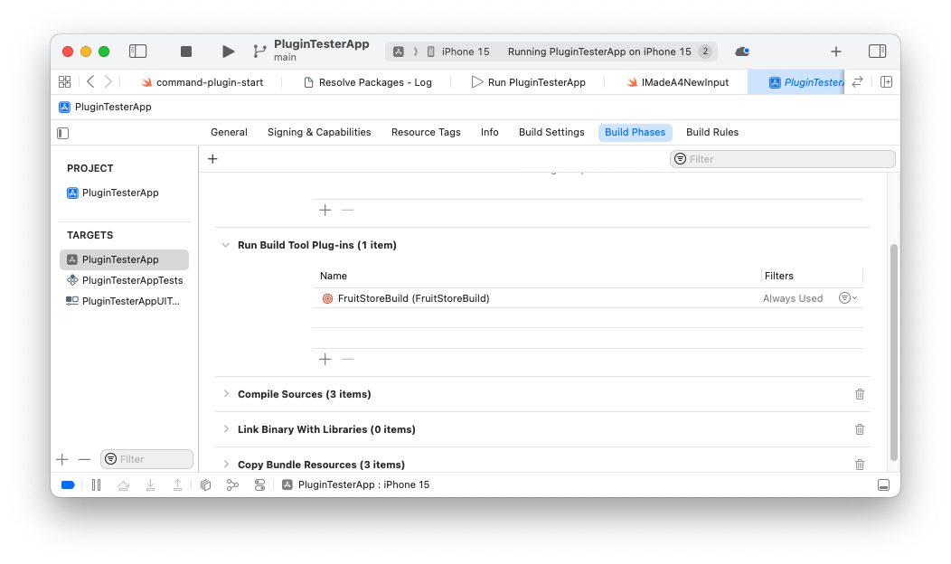Open the General tab
The image size is (951, 564).
pos(229,132)
